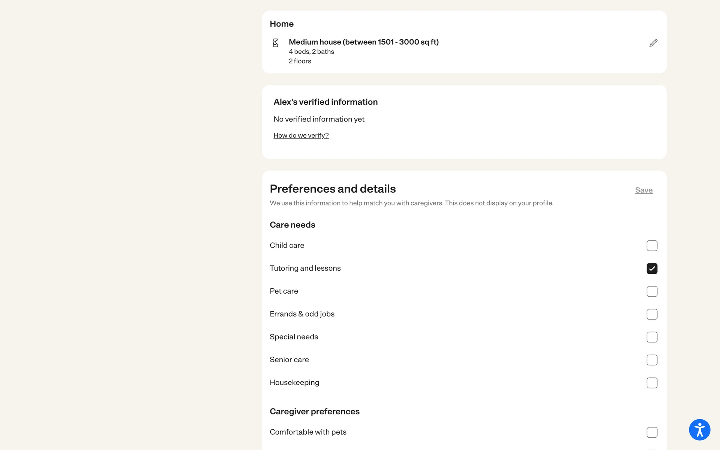The width and height of the screenshot is (720, 450).
Task: Tick the Errands & odd jobs checkbox
Action: coord(652,314)
